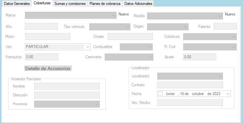Screen dimensions: 243x124
Task: Go to Planes de cobranza tab
Action: point(105,4)
